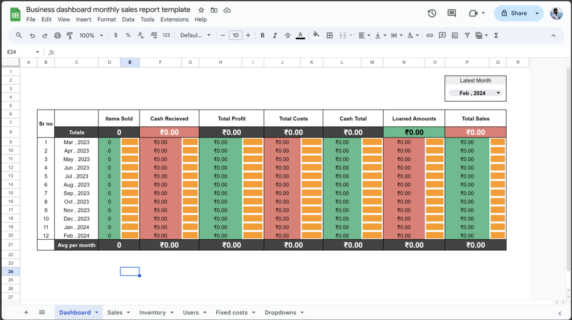Click the move to folder icon
572x320 pixels.
point(214,10)
